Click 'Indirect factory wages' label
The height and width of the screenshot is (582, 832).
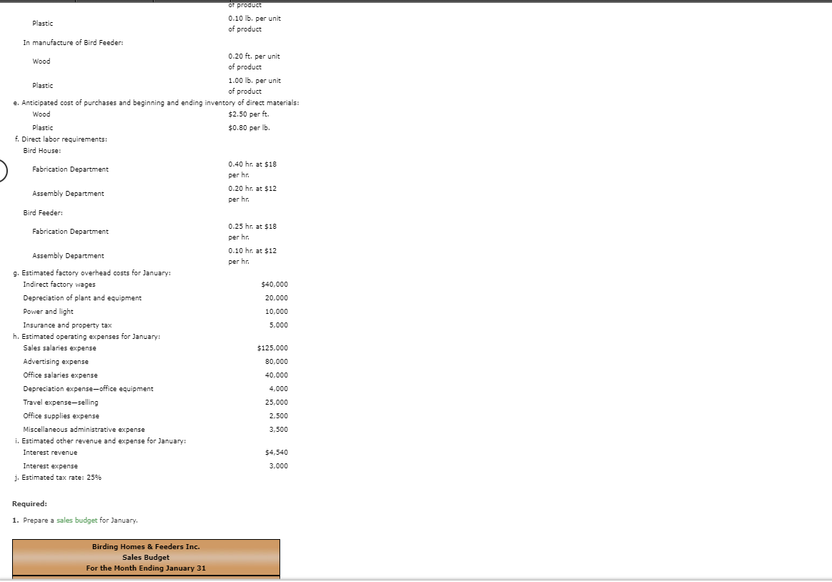[x=59, y=285]
